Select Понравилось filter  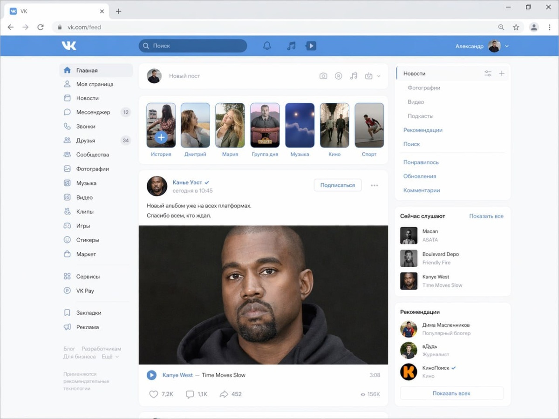point(421,162)
